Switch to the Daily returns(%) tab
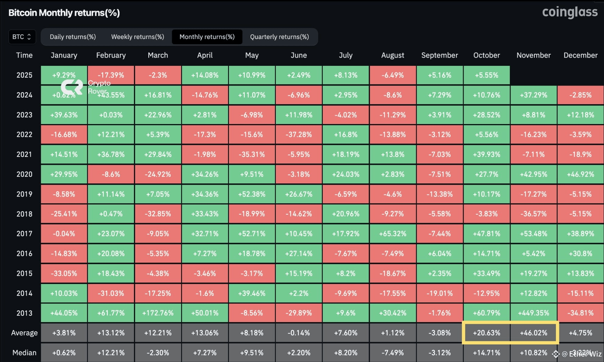The width and height of the screenshot is (604, 362). (73, 37)
